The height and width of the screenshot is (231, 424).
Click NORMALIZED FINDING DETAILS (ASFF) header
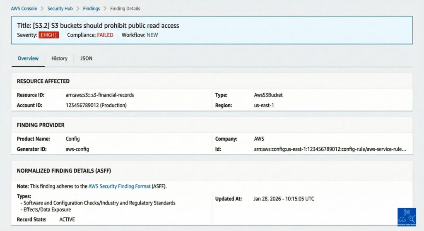pyautogui.click(x=64, y=171)
